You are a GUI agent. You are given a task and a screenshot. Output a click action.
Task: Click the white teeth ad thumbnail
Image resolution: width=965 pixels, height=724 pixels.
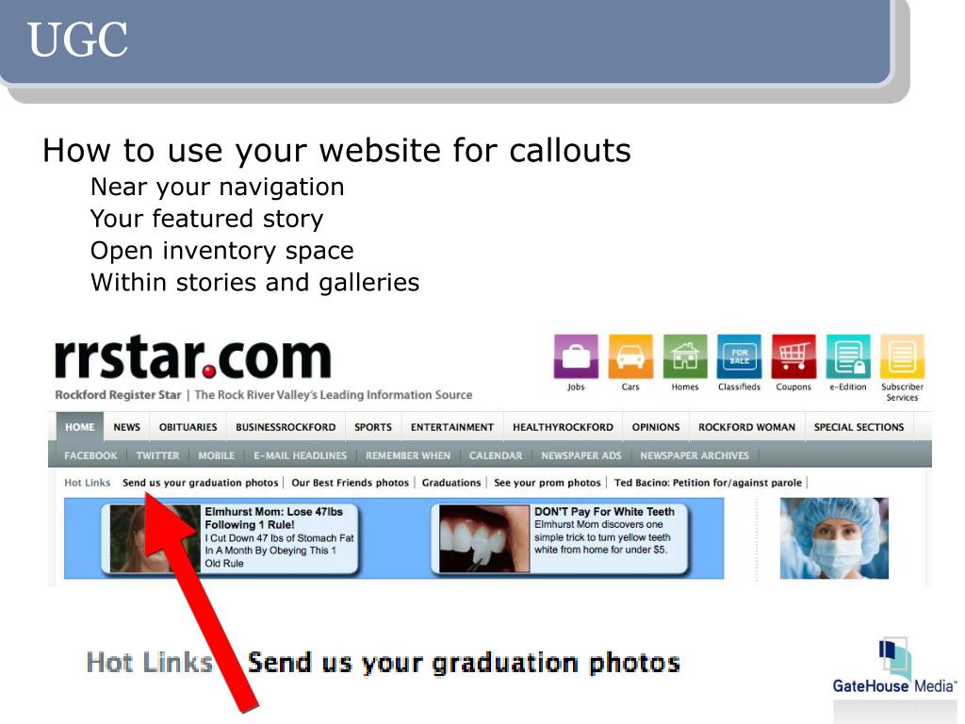coord(484,538)
